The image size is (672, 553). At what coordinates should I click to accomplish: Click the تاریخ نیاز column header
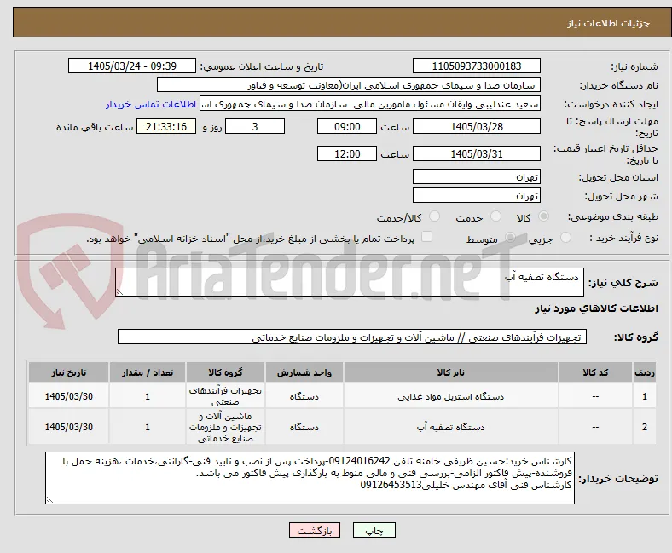tap(68, 372)
